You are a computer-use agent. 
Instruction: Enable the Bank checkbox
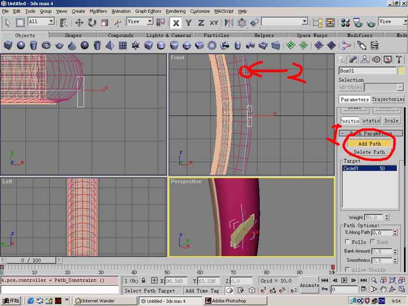372,242
